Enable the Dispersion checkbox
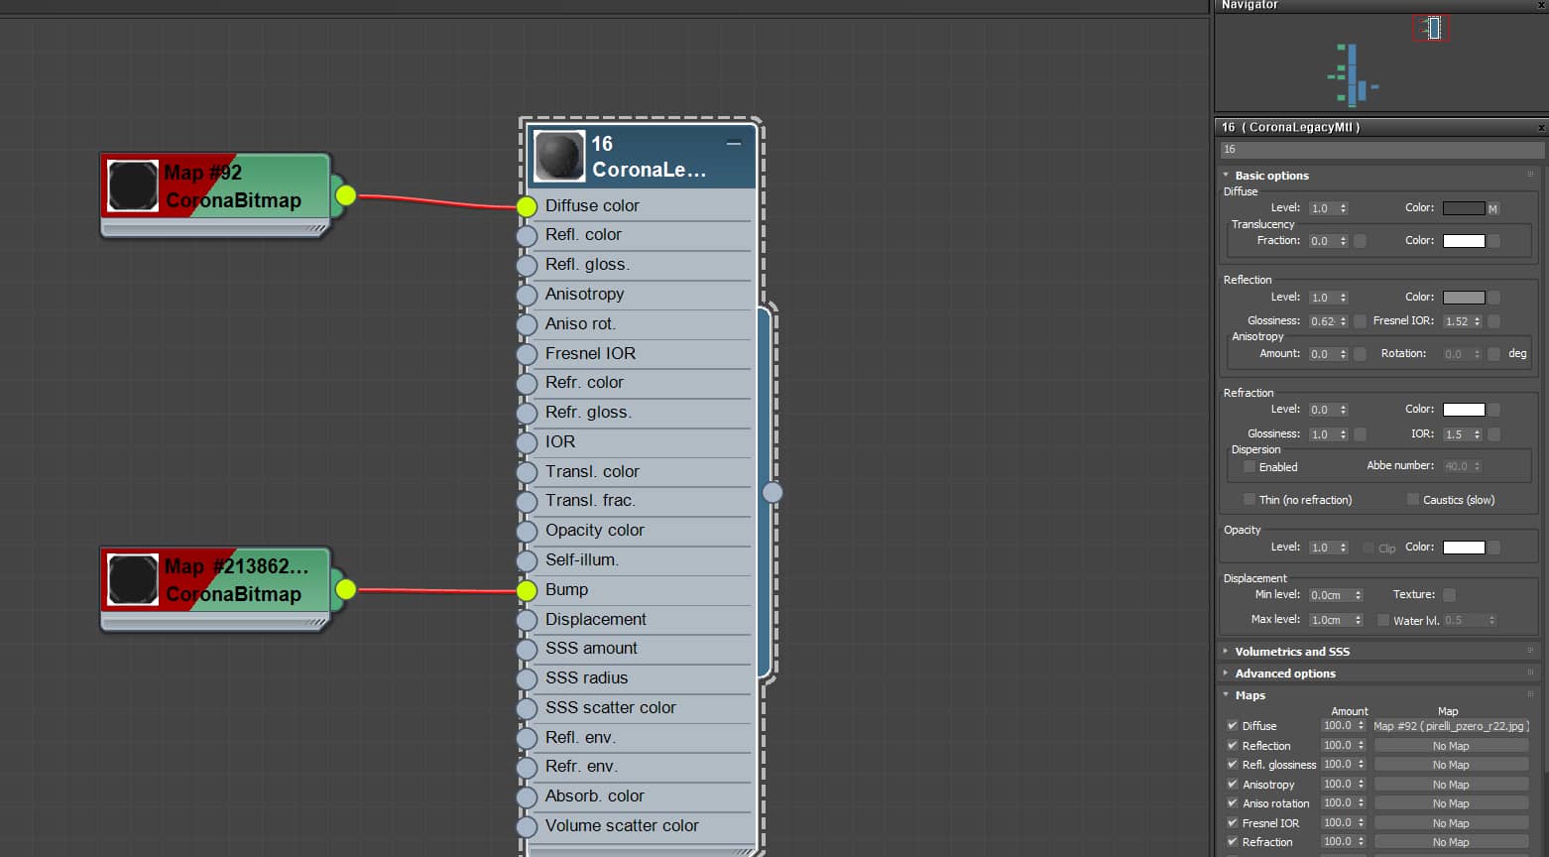The height and width of the screenshot is (857, 1549). (1250, 467)
